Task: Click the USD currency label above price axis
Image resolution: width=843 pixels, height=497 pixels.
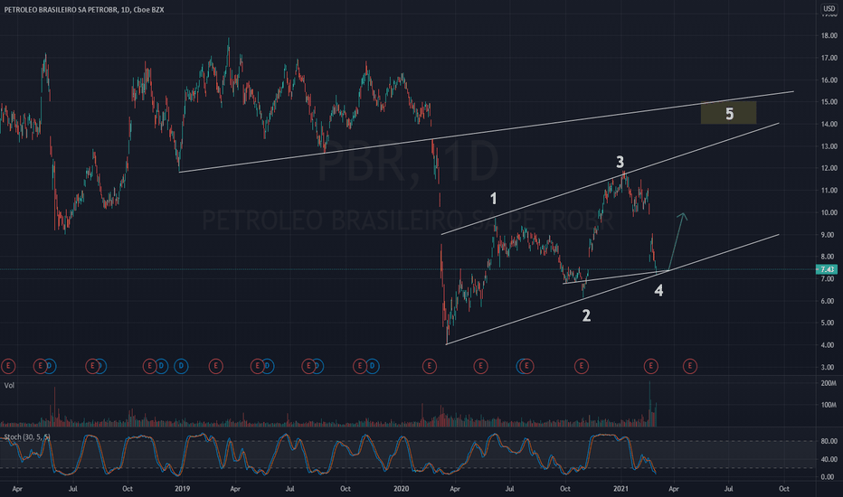Action: [829, 9]
